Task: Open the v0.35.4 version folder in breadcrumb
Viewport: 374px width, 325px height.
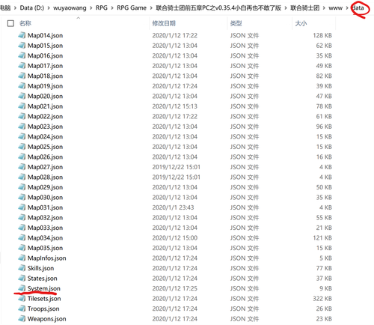Action: (218, 8)
